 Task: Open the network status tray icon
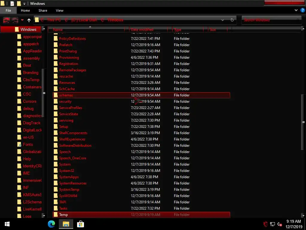[273, 224]
